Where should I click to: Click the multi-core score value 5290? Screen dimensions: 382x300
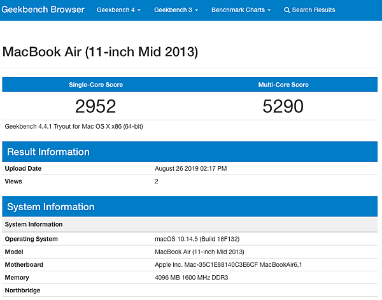tap(283, 106)
